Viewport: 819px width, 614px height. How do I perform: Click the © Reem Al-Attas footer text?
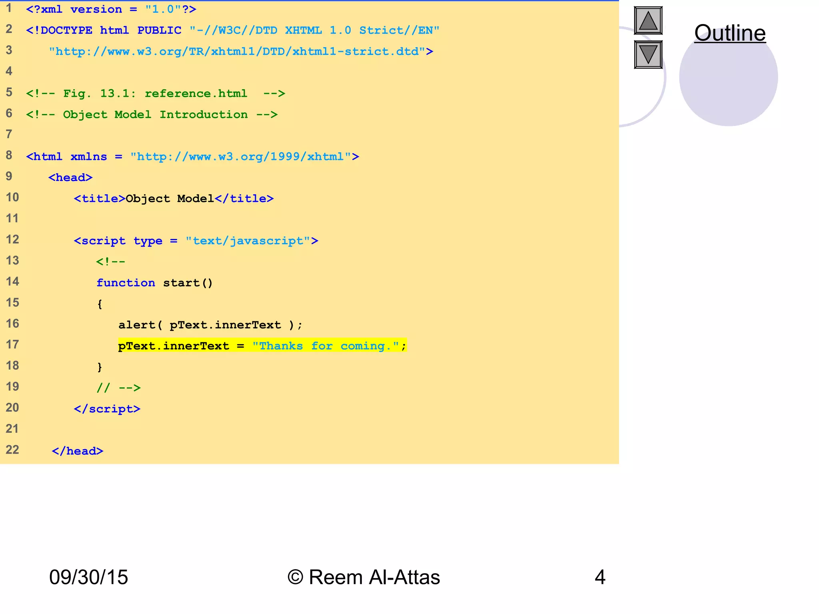[364, 577]
